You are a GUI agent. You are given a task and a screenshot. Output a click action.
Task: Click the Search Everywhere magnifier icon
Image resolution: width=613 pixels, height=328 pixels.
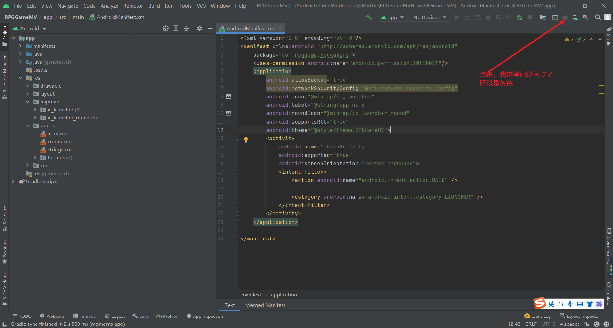pos(598,17)
